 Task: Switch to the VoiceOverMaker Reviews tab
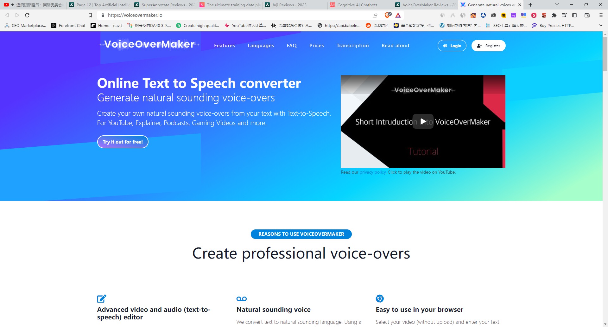(x=426, y=5)
